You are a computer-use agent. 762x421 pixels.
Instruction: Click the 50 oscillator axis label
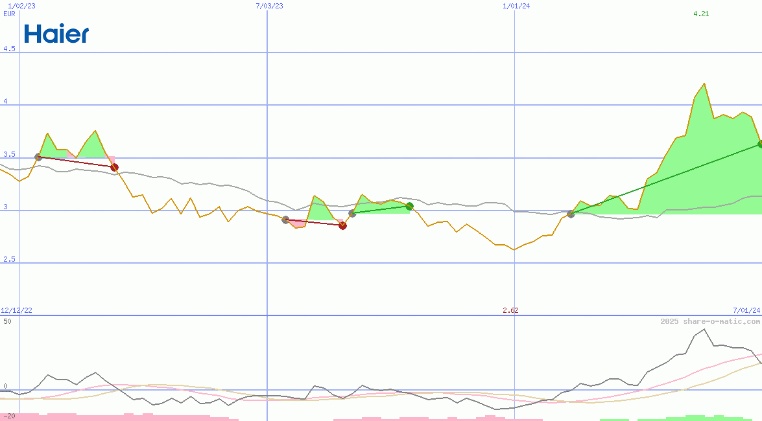tap(7, 321)
